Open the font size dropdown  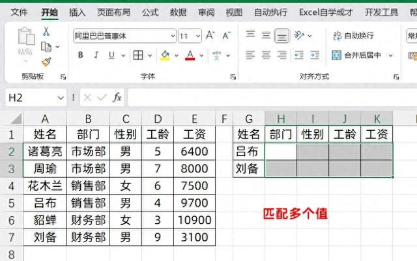coord(198,36)
